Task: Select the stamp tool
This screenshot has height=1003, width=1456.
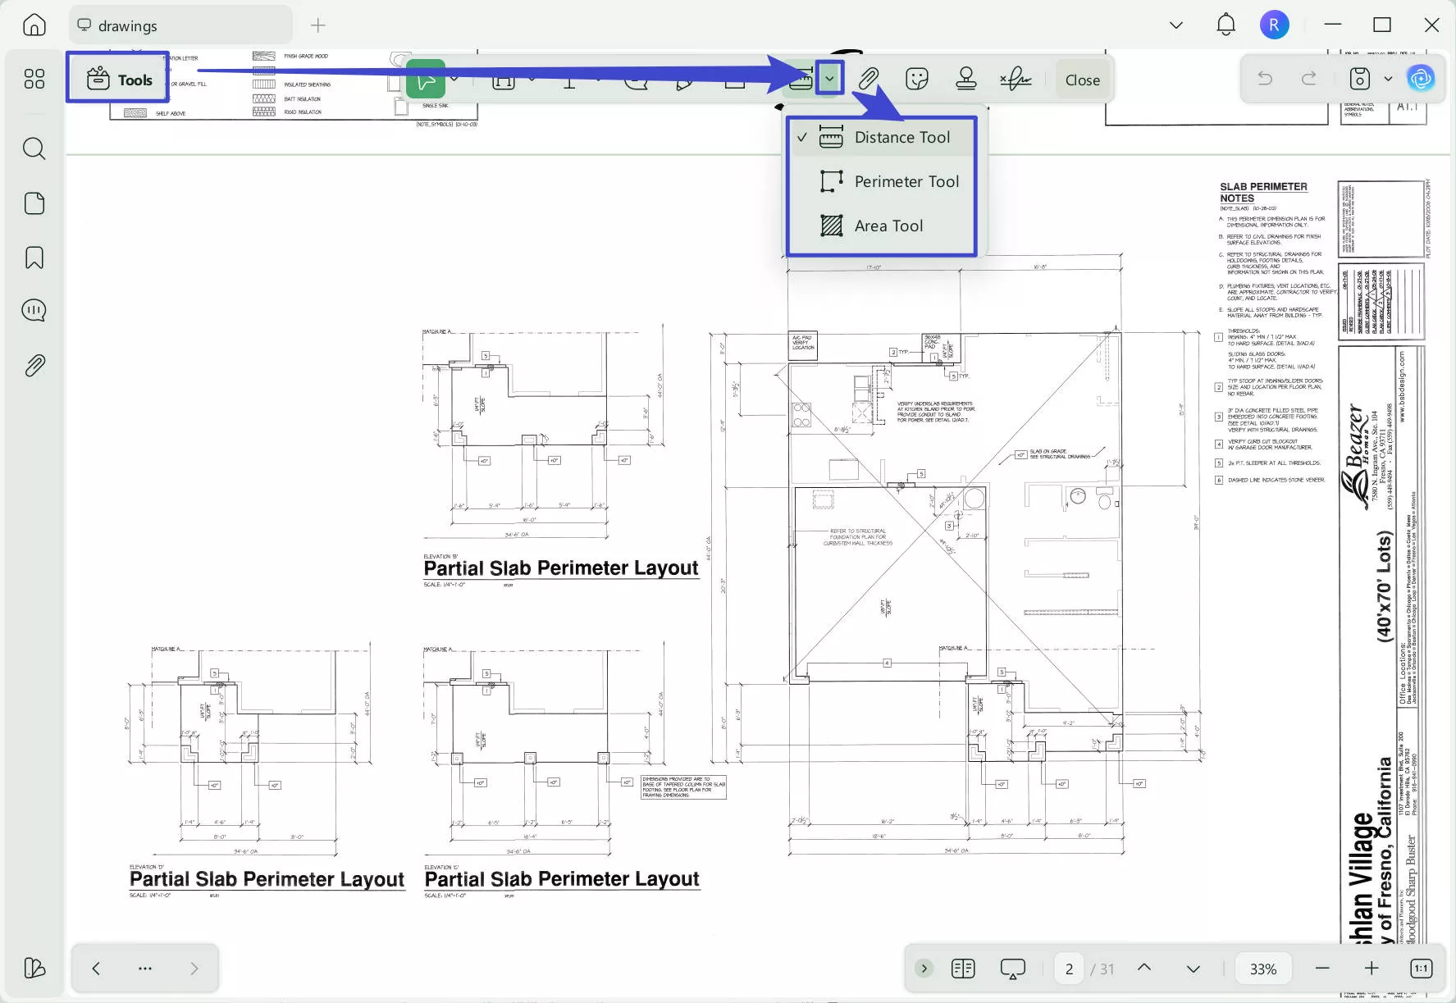Action: [x=965, y=79]
